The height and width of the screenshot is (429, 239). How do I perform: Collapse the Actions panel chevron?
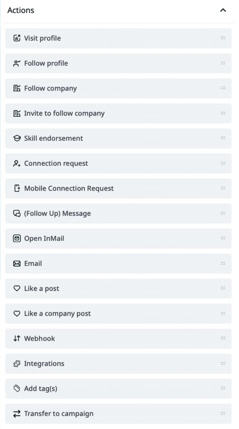223,10
